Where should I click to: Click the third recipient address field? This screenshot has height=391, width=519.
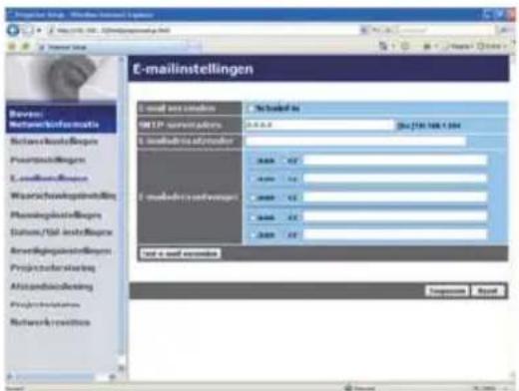point(394,197)
